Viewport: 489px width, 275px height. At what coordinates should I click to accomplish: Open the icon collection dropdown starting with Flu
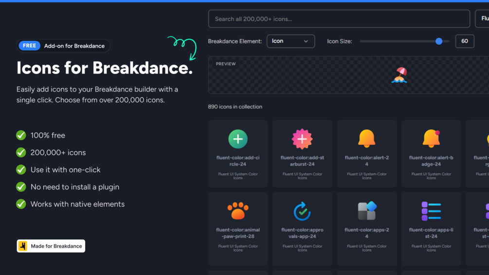(x=482, y=18)
